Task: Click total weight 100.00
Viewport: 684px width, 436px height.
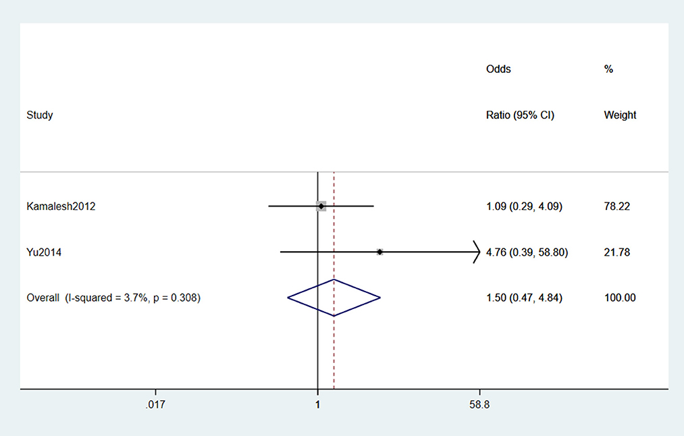Action: 620,298
